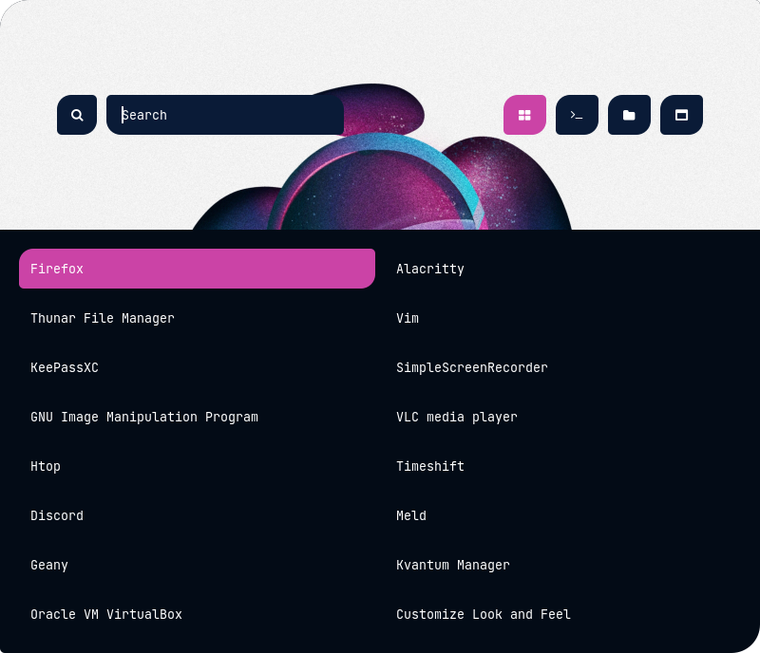760x653 pixels.
Task: Open Kvantum Manager
Action: 453,565
